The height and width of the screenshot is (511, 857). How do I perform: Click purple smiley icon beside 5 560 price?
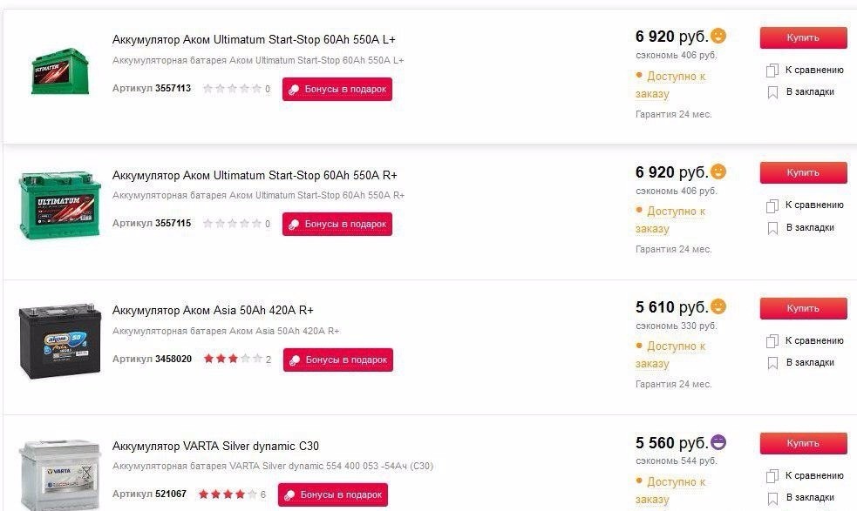pos(718,442)
